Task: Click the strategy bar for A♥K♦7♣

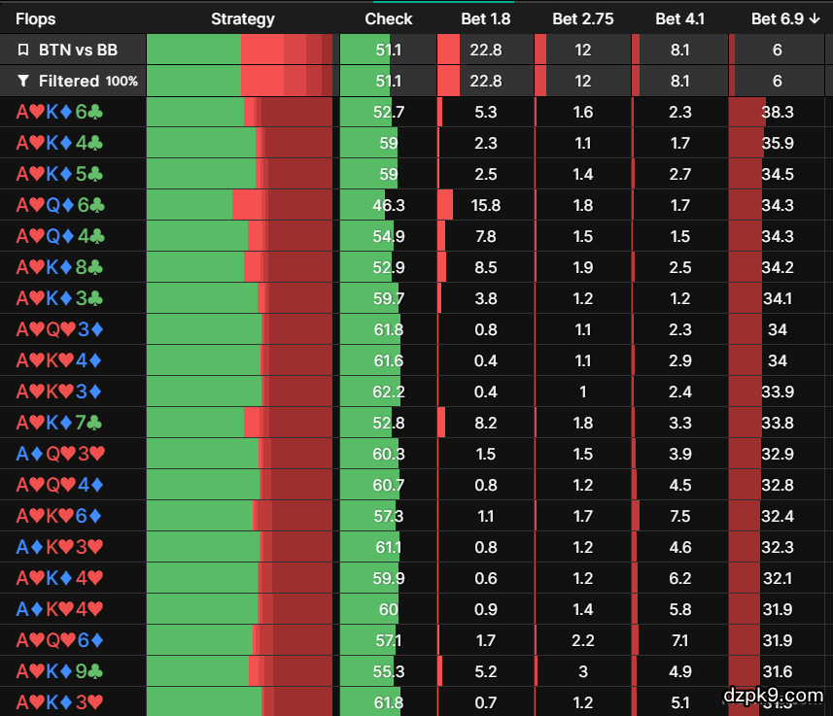Action: point(239,423)
